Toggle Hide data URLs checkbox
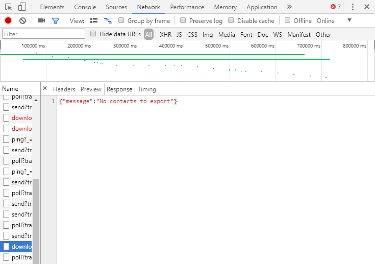The height and width of the screenshot is (264, 375). pyautogui.click(x=93, y=34)
